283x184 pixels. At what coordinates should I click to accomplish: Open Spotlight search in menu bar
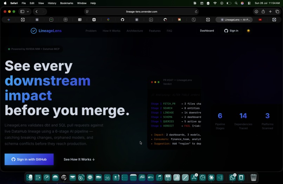tap(236, 3)
